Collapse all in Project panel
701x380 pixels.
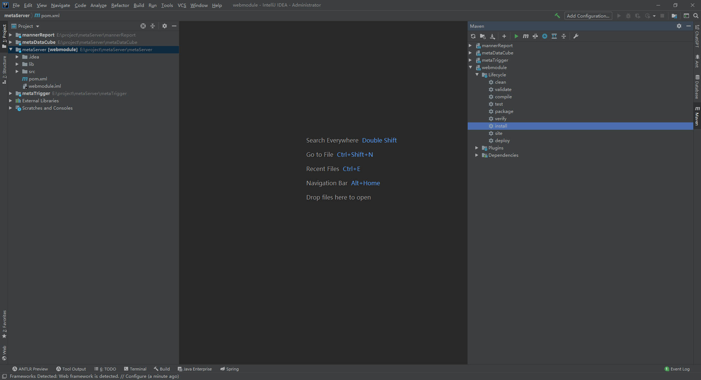tap(153, 26)
